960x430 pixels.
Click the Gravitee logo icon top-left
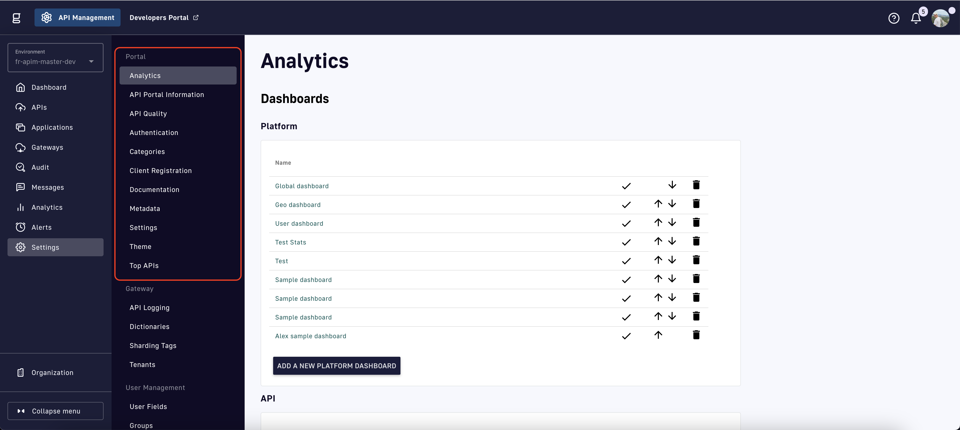(x=17, y=18)
